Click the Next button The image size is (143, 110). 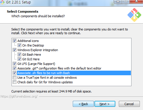point(105,104)
